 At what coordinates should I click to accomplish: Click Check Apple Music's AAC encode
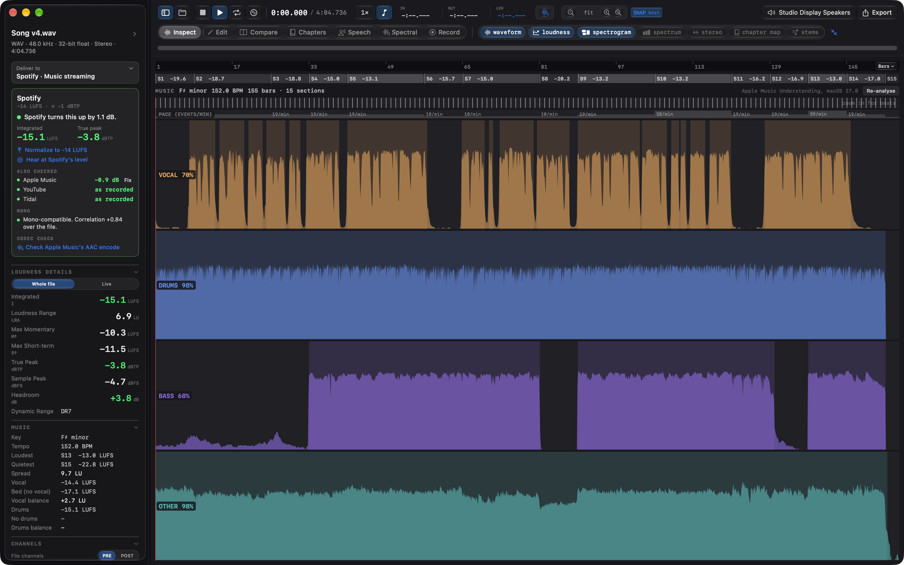[68, 247]
